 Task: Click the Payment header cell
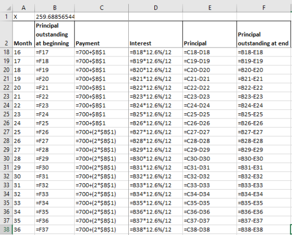(x=102, y=34)
